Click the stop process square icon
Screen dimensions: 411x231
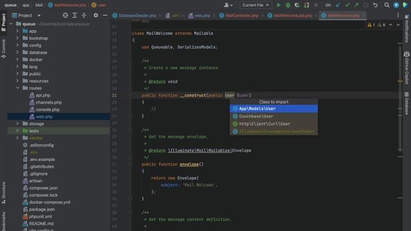(x=316, y=5)
